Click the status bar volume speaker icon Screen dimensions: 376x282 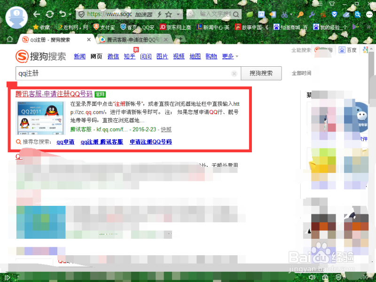(312, 277)
